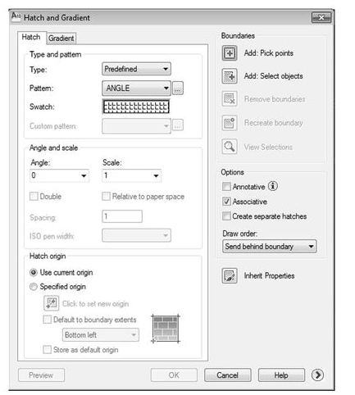Expand the Pattern dropdown showing ANGLE
The height and width of the screenshot is (395, 355).
136,88
